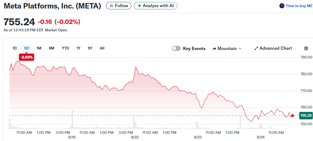Click the 780.00 y-axis label
The height and width of the screenshot is (141, 313).
point(306,74)
